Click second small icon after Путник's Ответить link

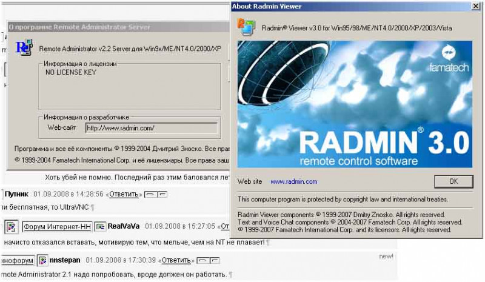point(162,195)
